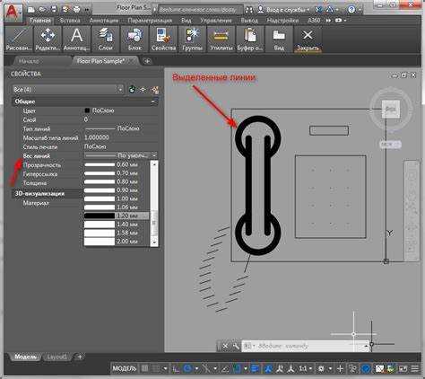Image resolution: width=425 pixels, height=379 pixels.
Task: Click the Print icon in quick access toolbar
Action: [76, 10]
